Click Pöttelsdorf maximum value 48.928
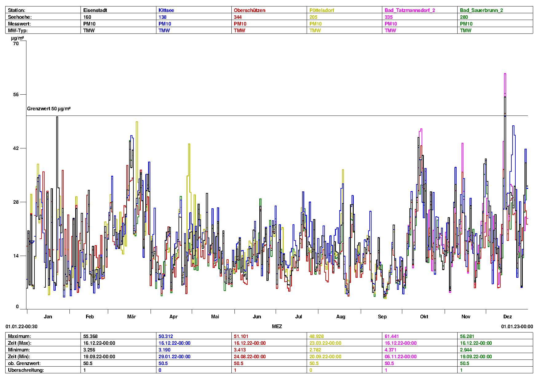 pyautogui.click(x=317, y=336)
